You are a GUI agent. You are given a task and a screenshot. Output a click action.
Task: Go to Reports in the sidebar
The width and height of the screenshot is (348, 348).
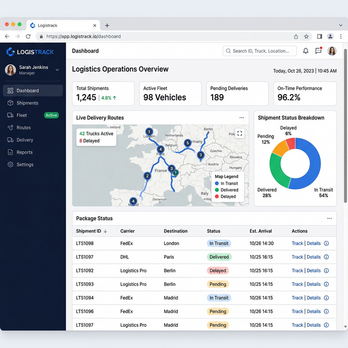pyautogui.click(x=24, y=152)
